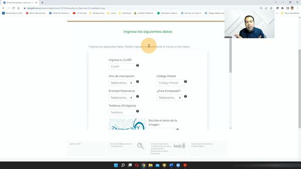Click the captcha image
301x169 pixels.
(x=127, y=124)
